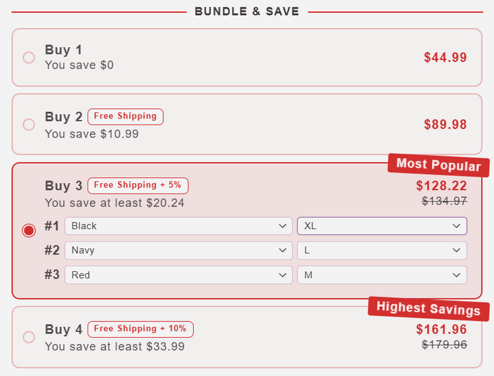Click the Highest Savings badge
This screenshot has height=376, width=494.
point(428,308)
